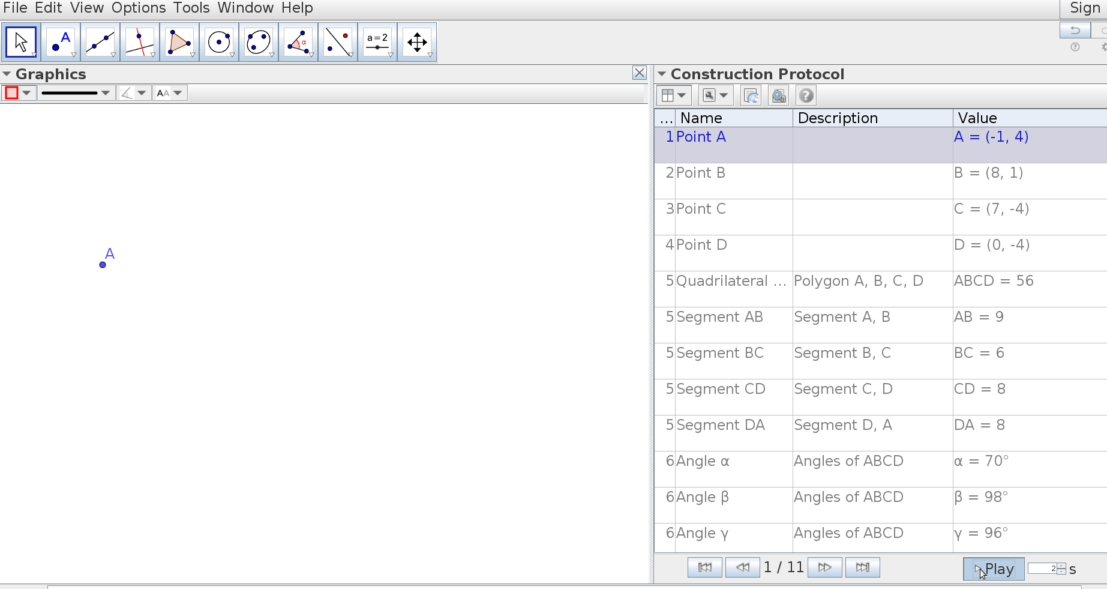1107x589 pixels.
Task: Jump to first construction step
Action: point(705,567)
